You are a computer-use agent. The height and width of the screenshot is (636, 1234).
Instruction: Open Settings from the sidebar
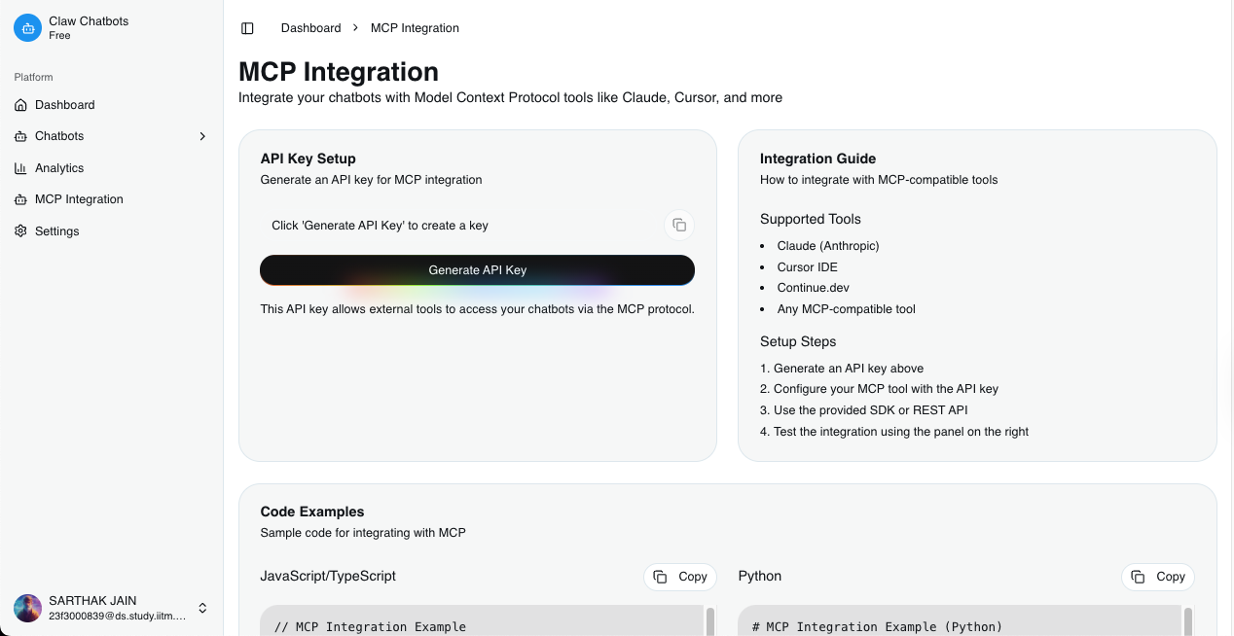(x=57, y=231)
